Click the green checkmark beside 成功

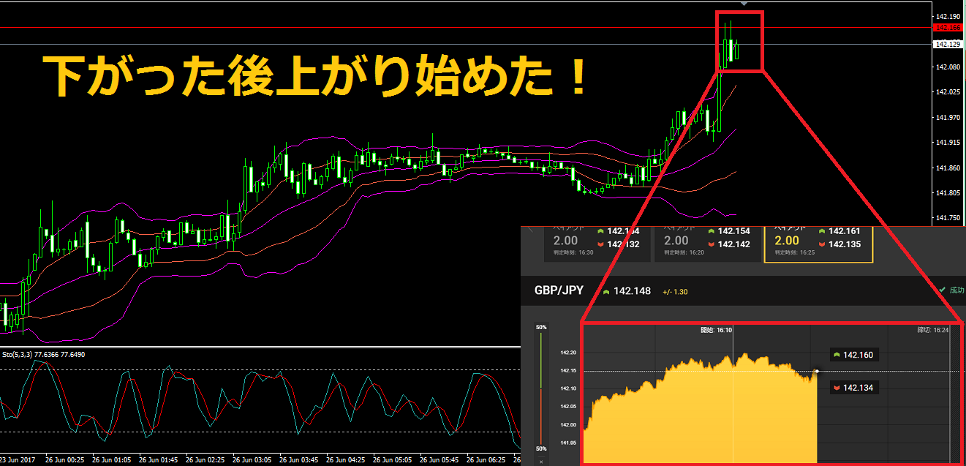tap(942, 290)
